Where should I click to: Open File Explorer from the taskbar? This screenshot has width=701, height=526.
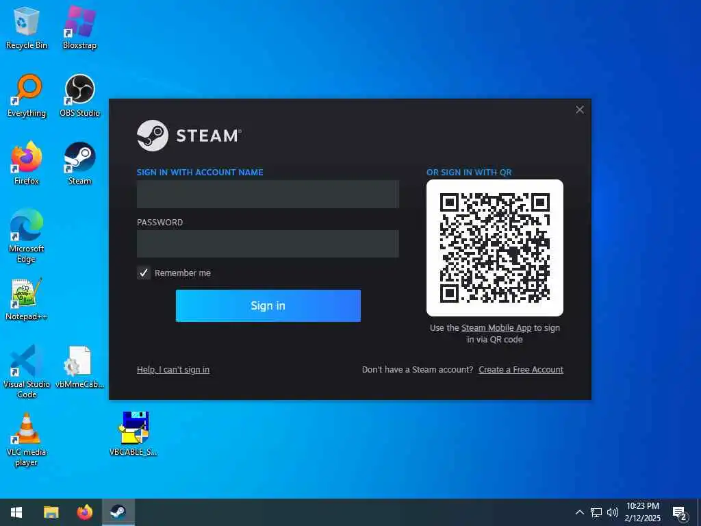point(51,512)
